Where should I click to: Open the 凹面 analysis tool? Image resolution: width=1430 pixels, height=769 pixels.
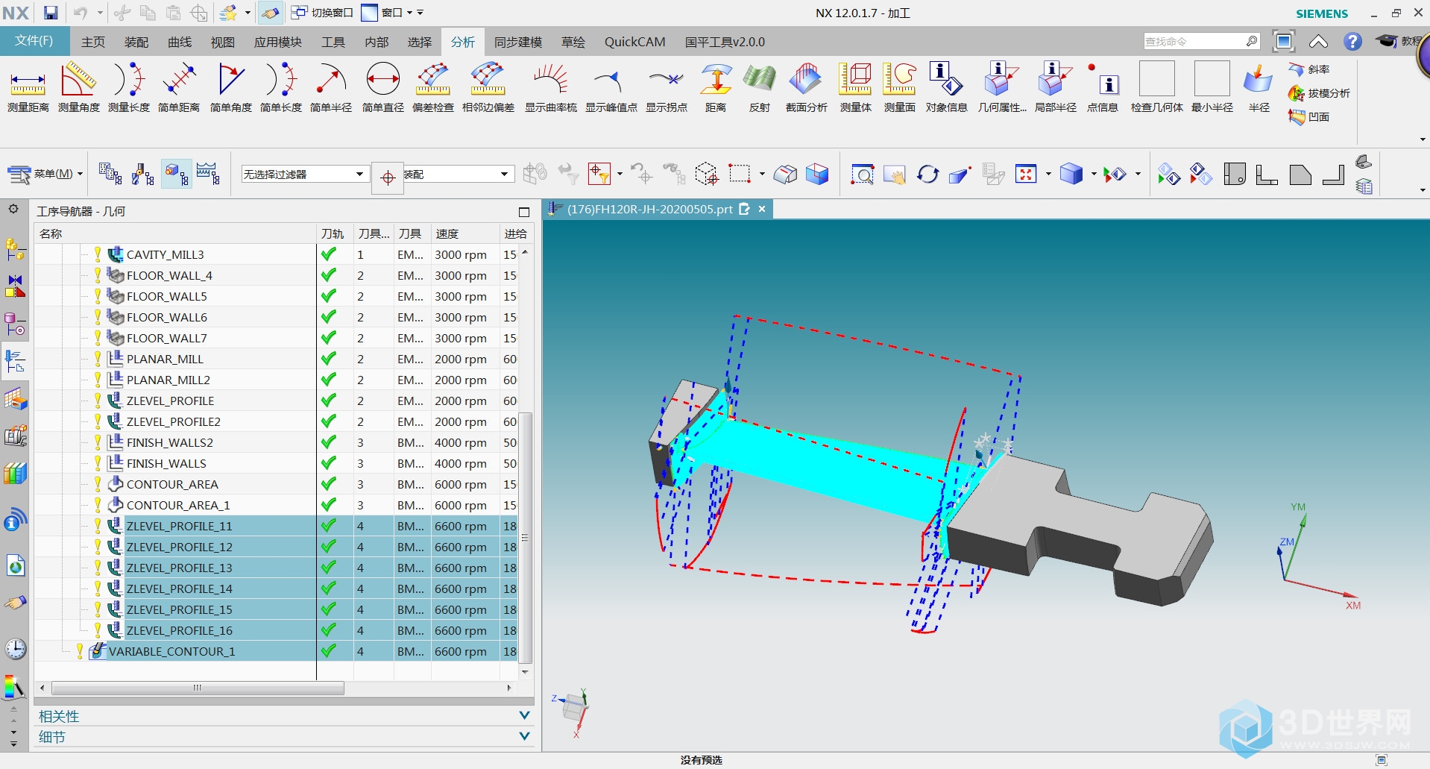point(1309,117)
